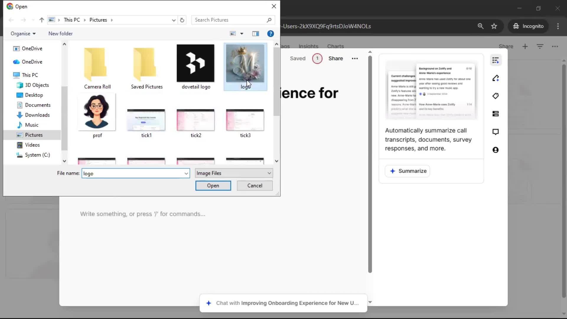Click the Open button
Viewport: 567px width, 319px height.
click(x=213, y=185)
